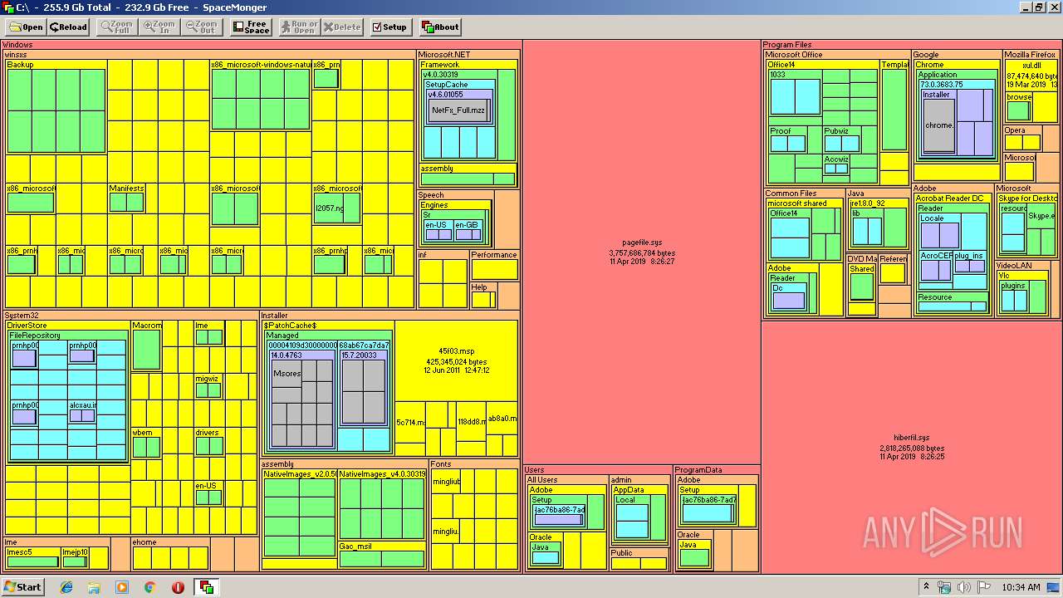Select the 45f03.msp file block
1063x598 pixels.
pos(456,361)
